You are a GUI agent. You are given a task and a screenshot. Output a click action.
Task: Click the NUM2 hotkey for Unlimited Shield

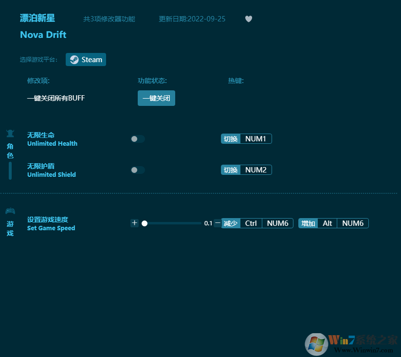pyautogui.click(x=256, y=170)
